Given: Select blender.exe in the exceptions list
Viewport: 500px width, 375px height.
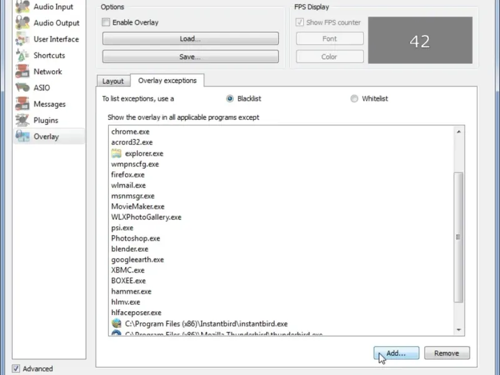Looking at the screenshot, I should coord(130,249).
